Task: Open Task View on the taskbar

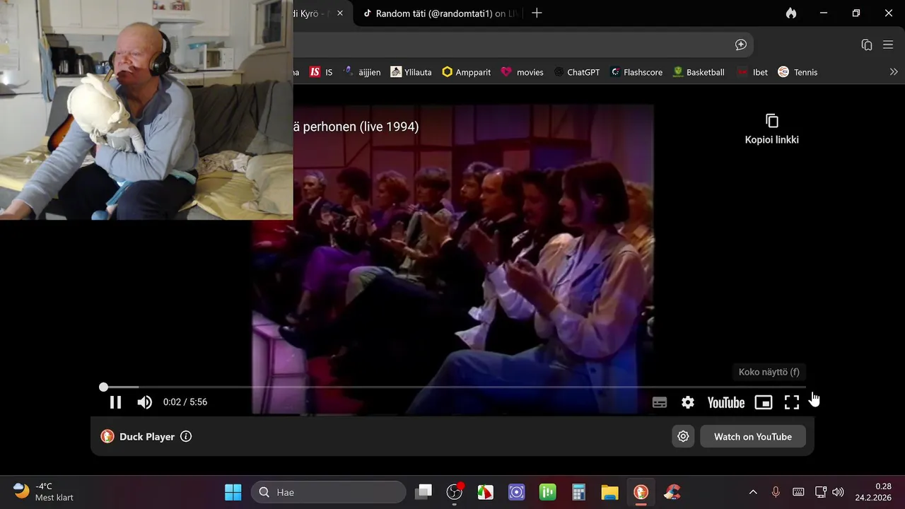Action: (424, 492)
